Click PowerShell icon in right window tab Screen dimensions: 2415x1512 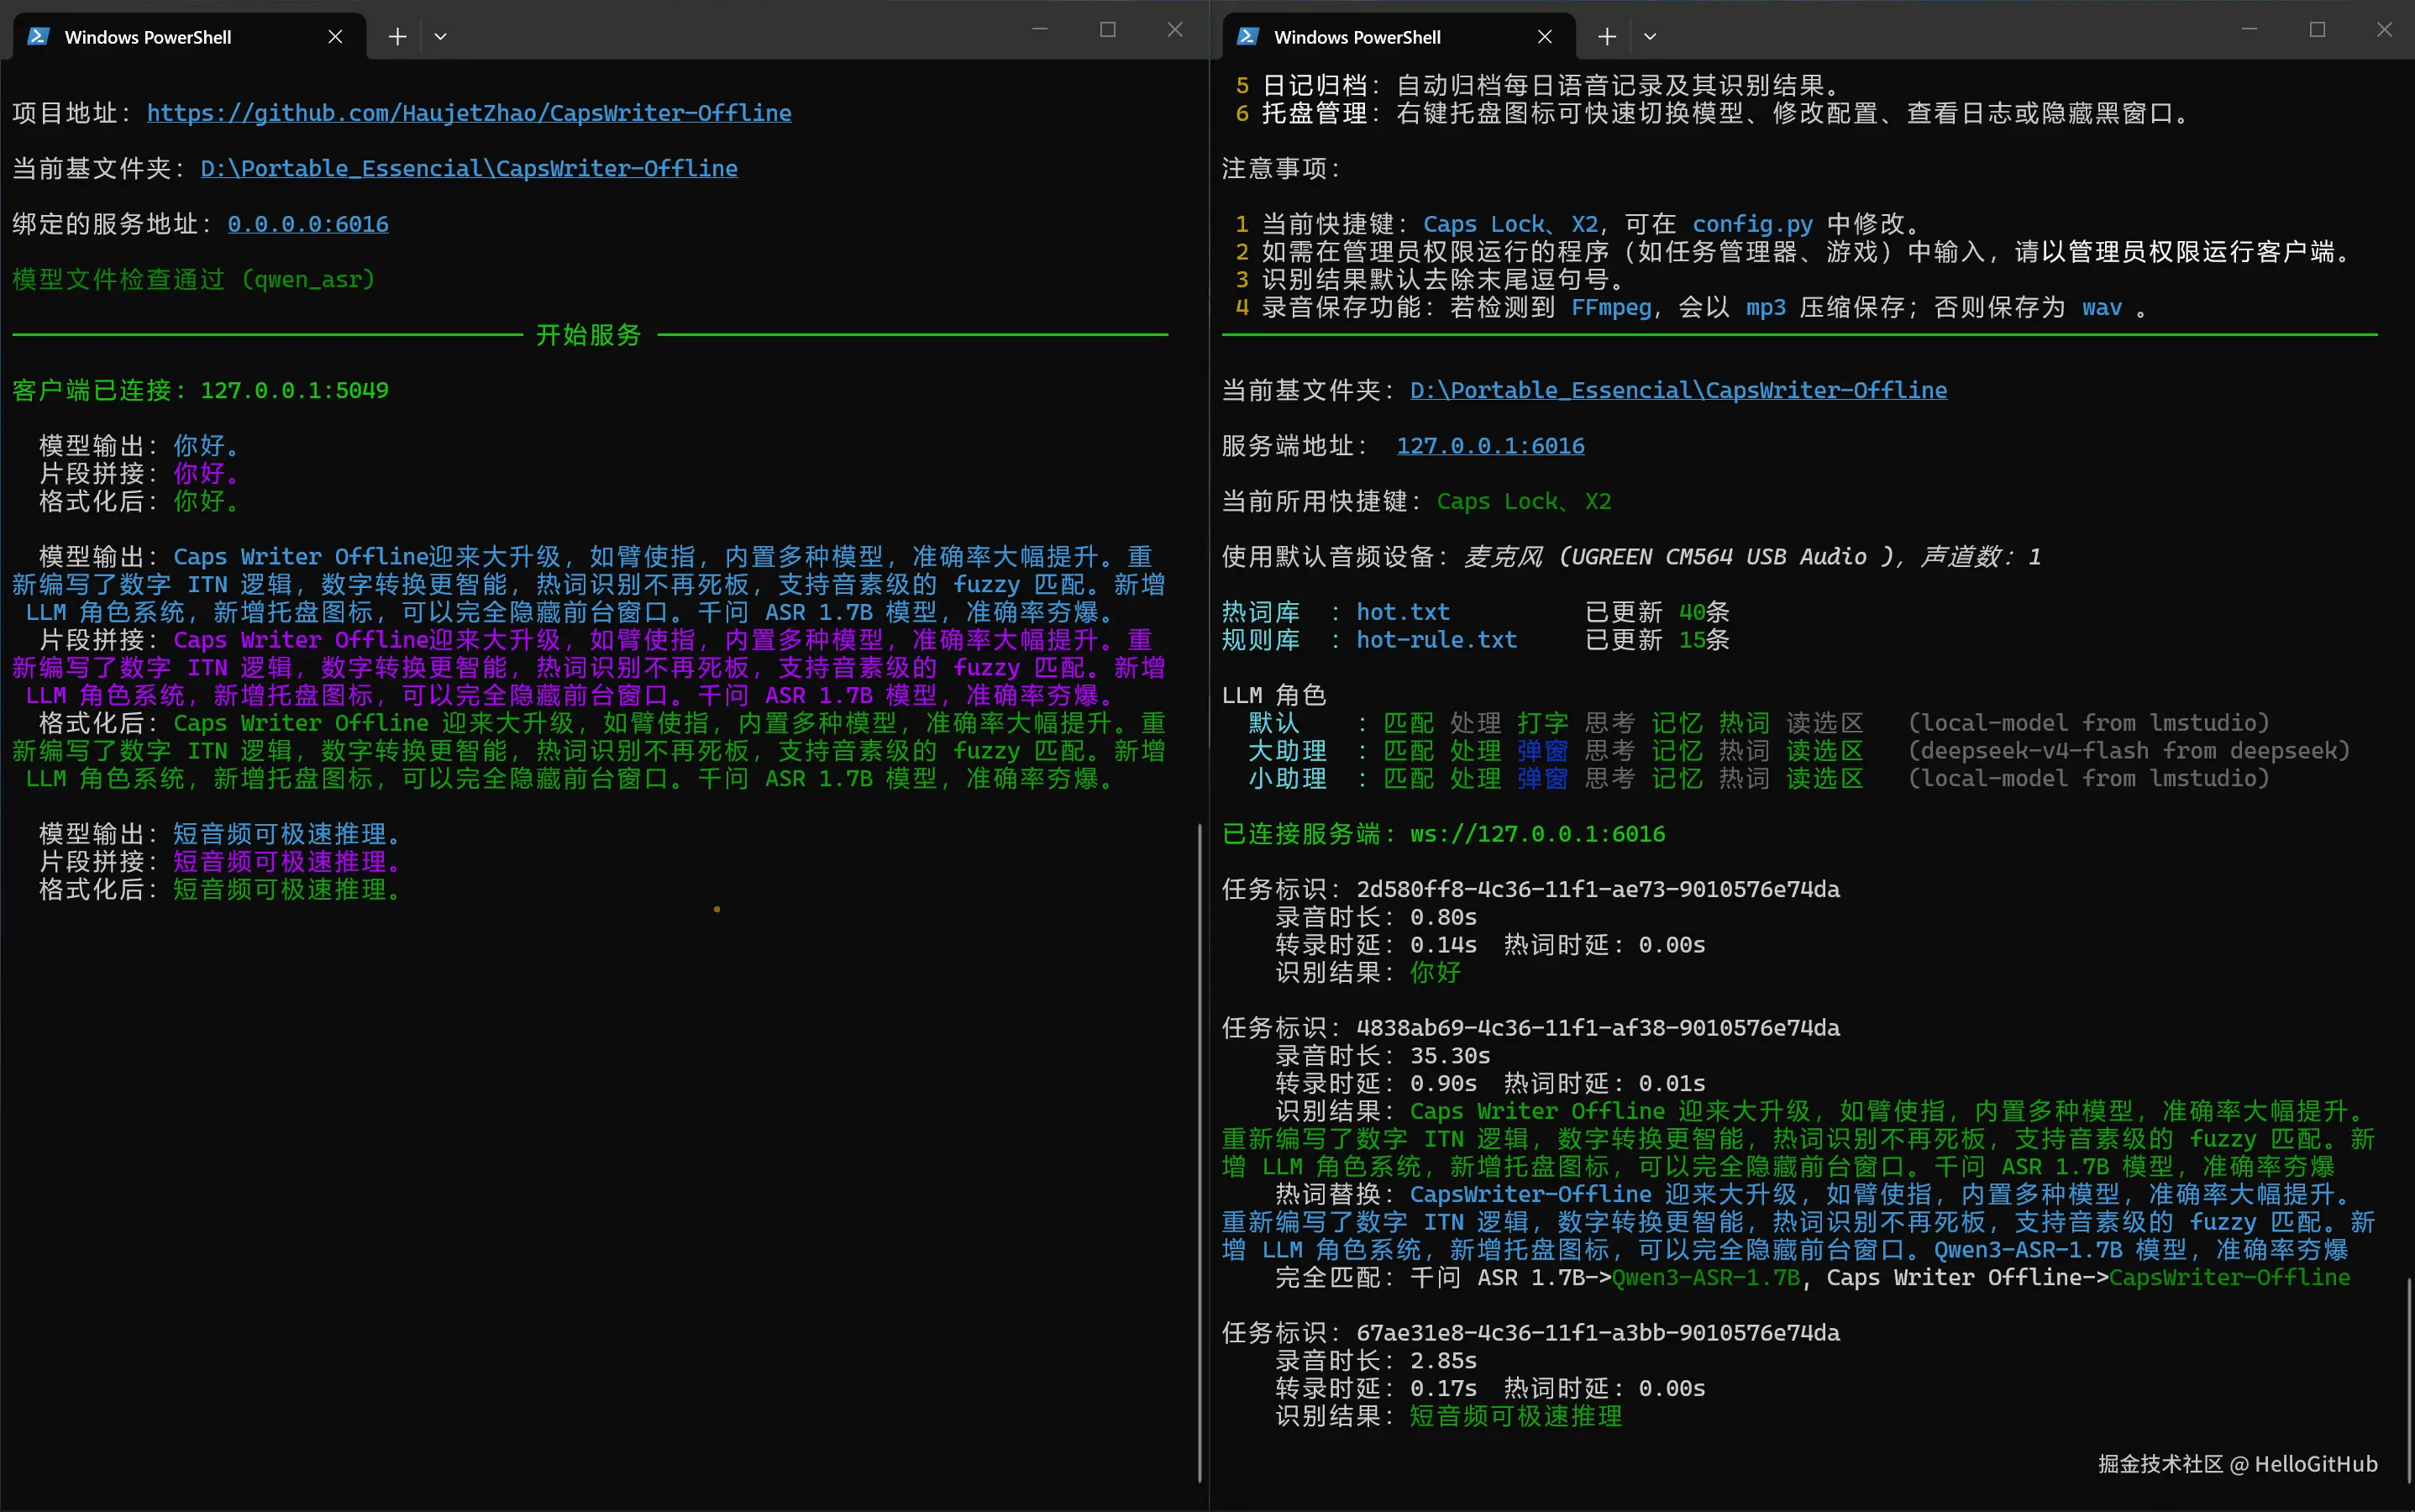coord(1248,37)
